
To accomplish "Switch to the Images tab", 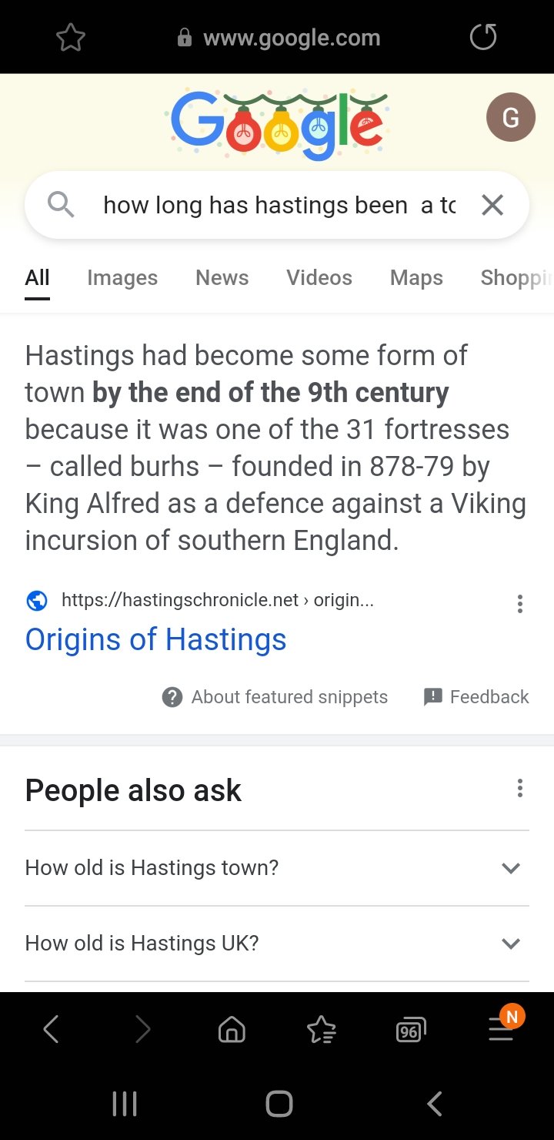I will (x=122, y=278).
